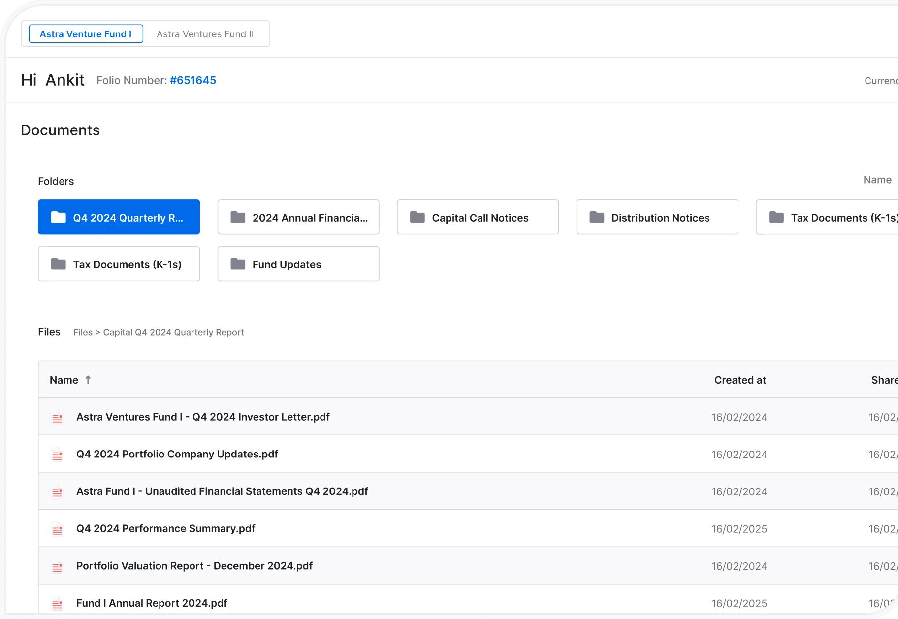The image size is (898, 619).
Task: Switch to the Astra Ventures Fund II tab
Action: [205, 34]
